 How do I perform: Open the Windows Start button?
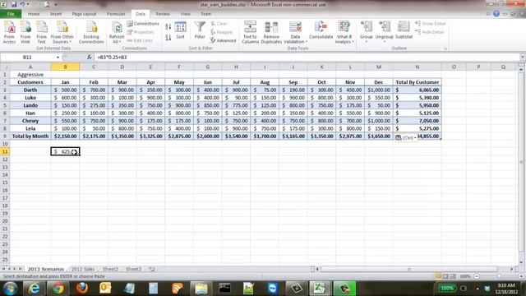(10, 289)
